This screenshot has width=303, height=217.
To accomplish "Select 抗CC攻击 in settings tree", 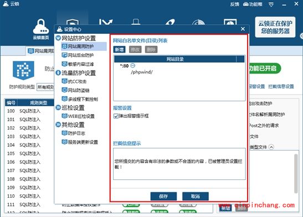I will coord(77,81).
